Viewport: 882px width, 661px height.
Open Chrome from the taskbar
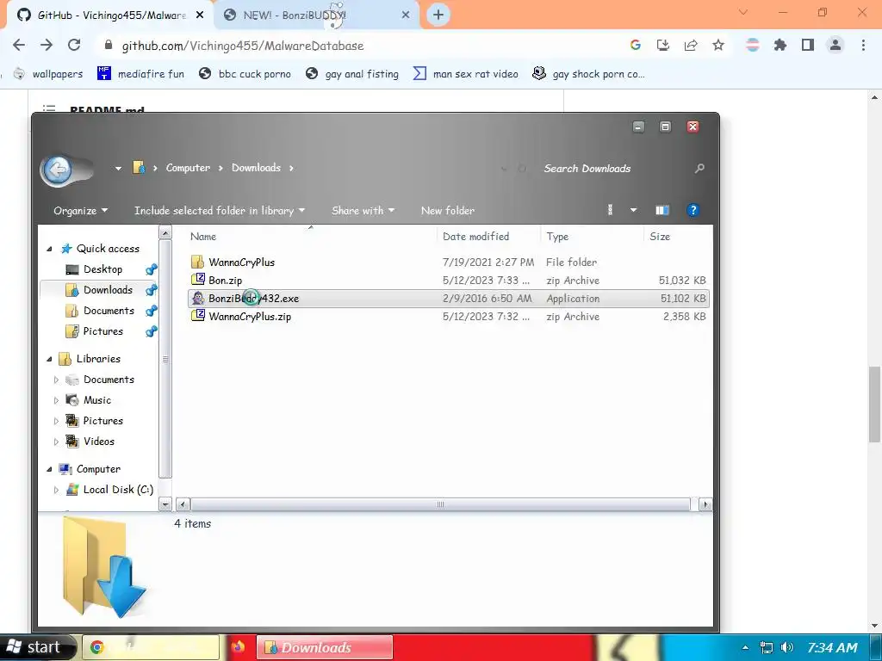pyautogui.click(x=151, y=647)
